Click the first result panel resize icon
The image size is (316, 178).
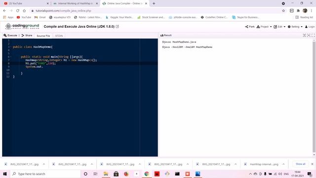tap(304, 35)
